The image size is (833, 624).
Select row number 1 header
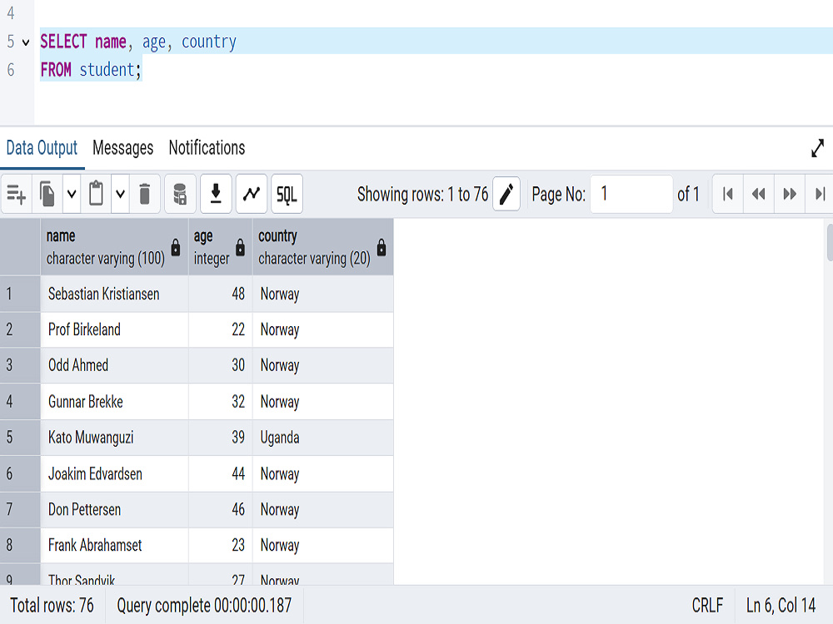[20, 294]
